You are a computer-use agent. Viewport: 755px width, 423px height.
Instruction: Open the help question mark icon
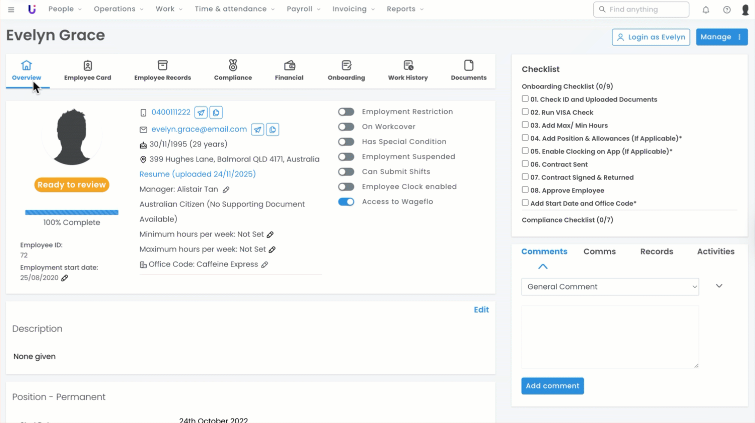[726, 9]
